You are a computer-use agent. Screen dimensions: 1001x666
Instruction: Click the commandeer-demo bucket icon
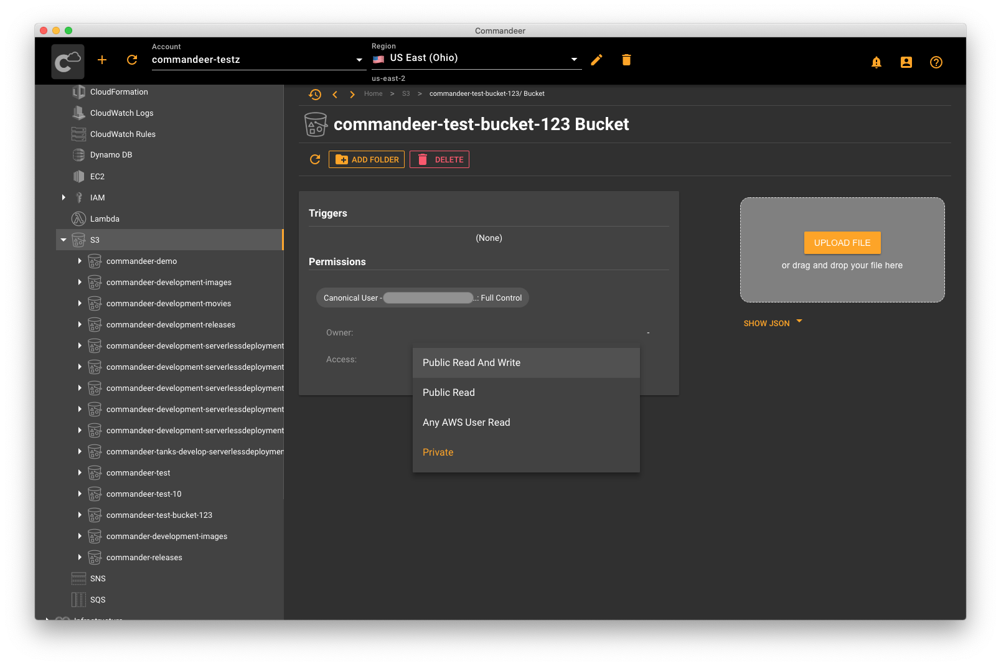[x=95, y=261]
